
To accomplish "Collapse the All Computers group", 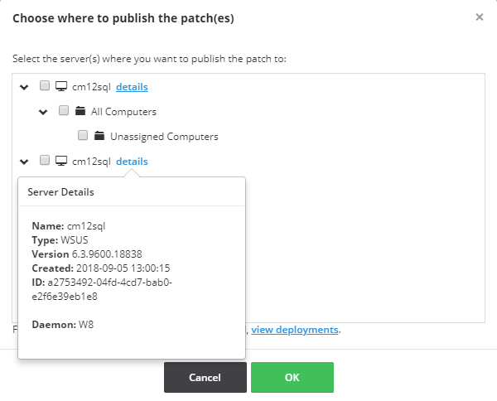I will [43, 111].
